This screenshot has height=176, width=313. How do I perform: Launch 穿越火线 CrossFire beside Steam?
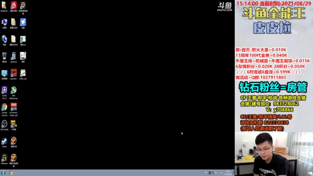[x=14, y=142]
